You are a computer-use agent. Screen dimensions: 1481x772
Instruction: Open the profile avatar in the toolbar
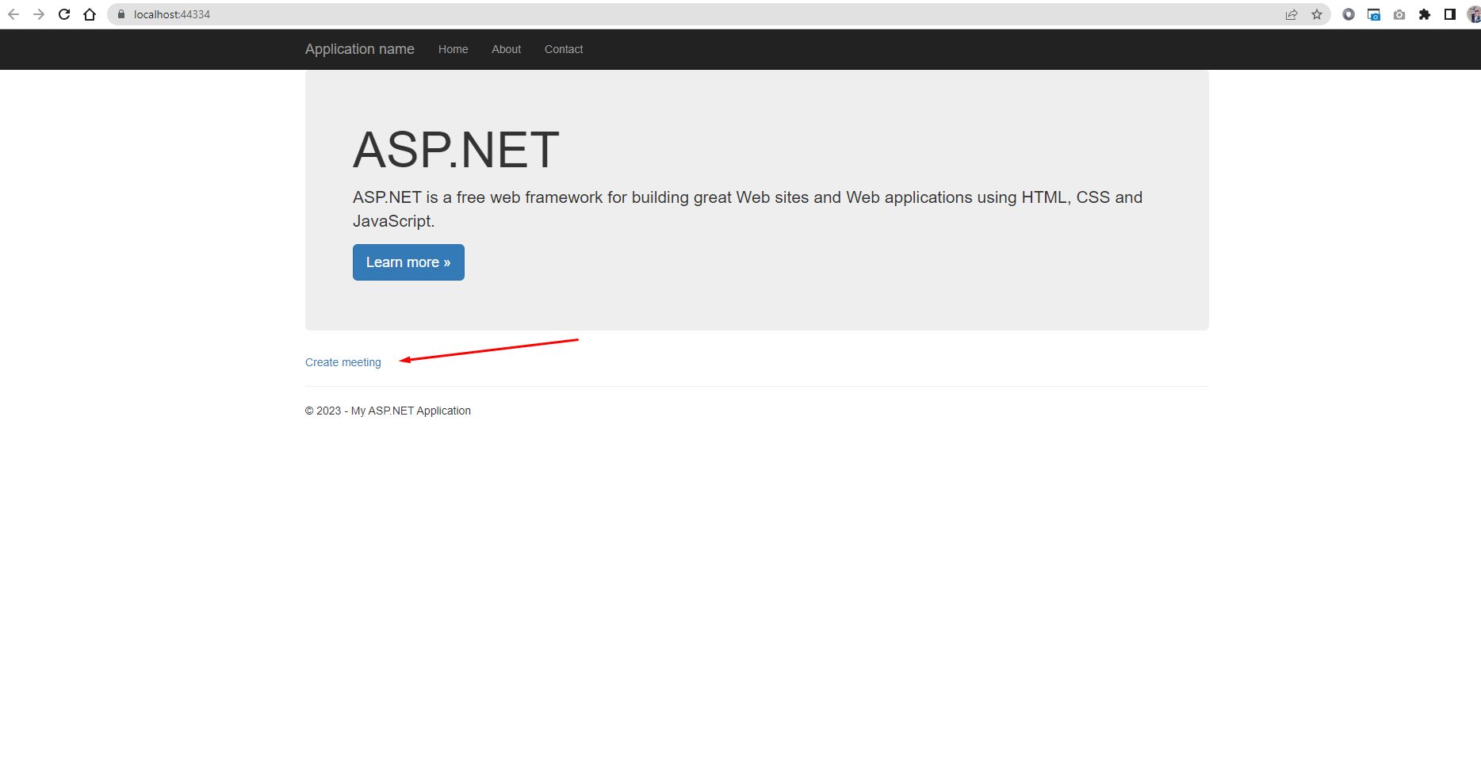[1474, 14]
